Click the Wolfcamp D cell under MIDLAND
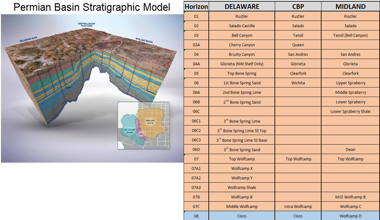Screen dimensions: 380x220 tap(350, 216)
